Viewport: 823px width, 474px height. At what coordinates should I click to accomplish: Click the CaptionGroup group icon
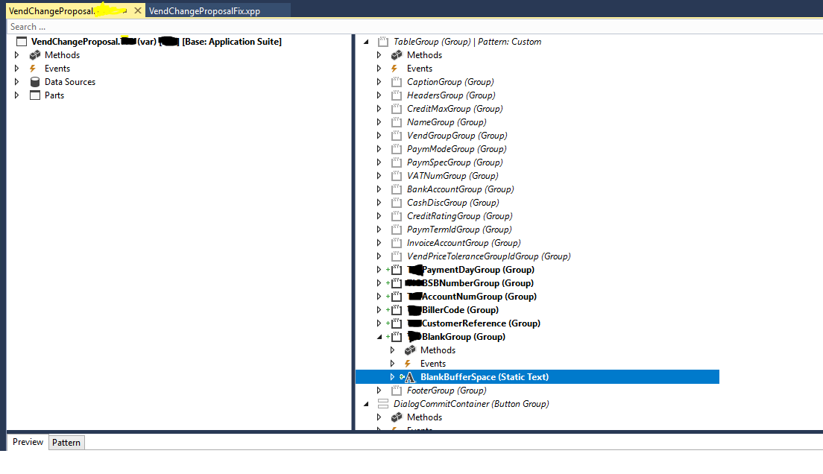click(x=397, y=82)
